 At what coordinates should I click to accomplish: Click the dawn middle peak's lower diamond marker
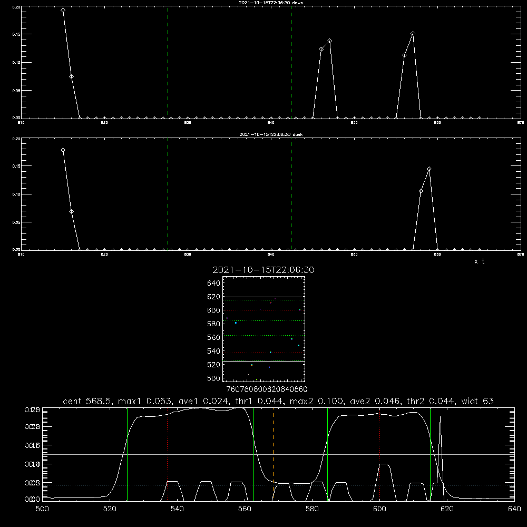pos(321,50)
